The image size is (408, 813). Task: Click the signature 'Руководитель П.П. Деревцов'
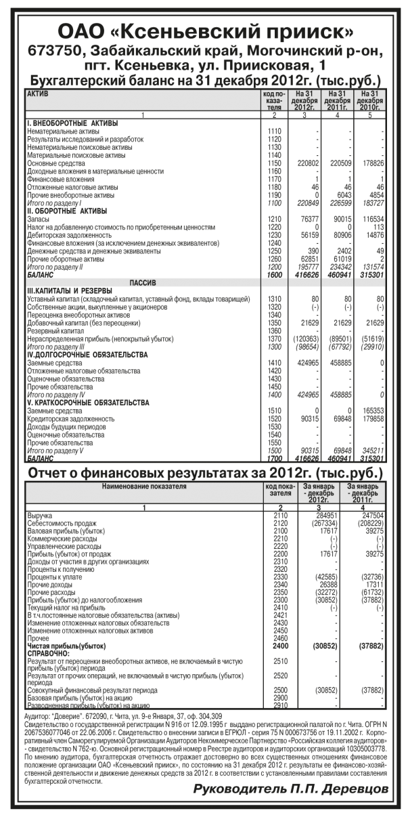pos(290,789)
